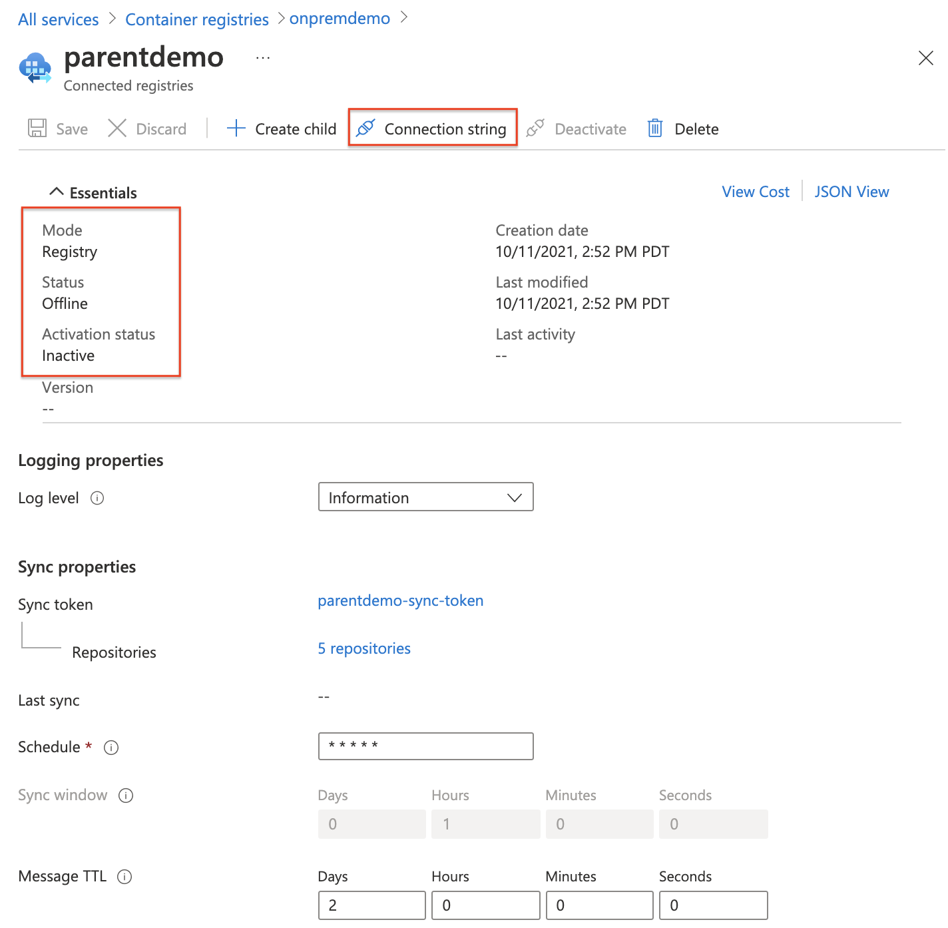Click the Message TTL Days field
Image resolution: width=948 pixels, height=928 pixels.
click(372, 905)
